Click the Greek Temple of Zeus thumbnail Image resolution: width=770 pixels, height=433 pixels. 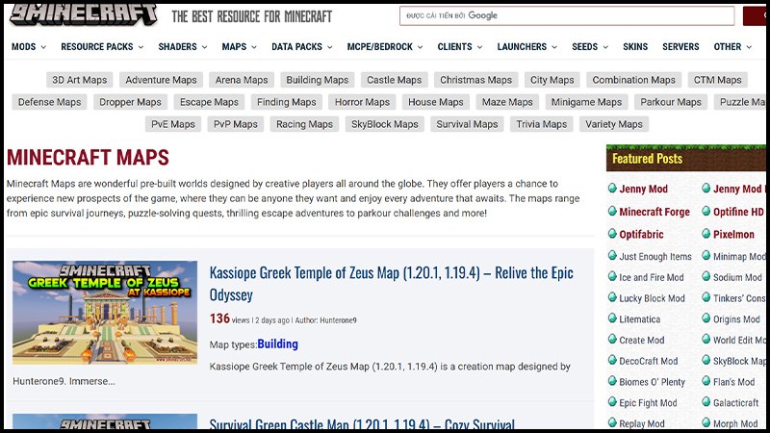pyautogui.click(x=105, y=312)
